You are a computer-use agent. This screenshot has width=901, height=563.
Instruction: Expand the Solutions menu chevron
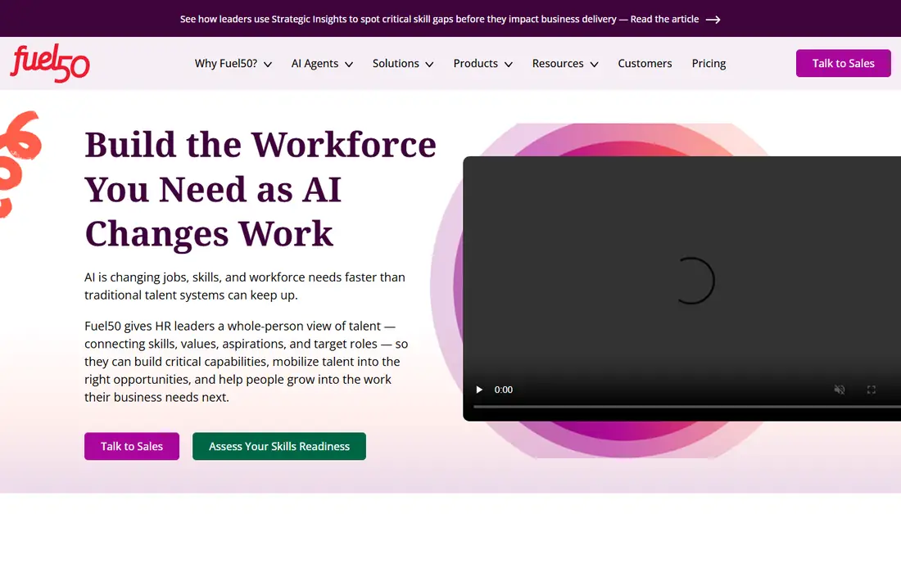[429, 65]
